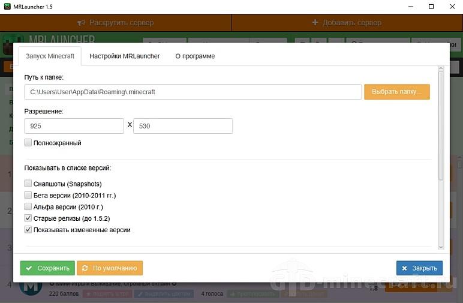The image size is (463, 303).
Task: Maximize the MRLauncher window
Action: [431, 7]
